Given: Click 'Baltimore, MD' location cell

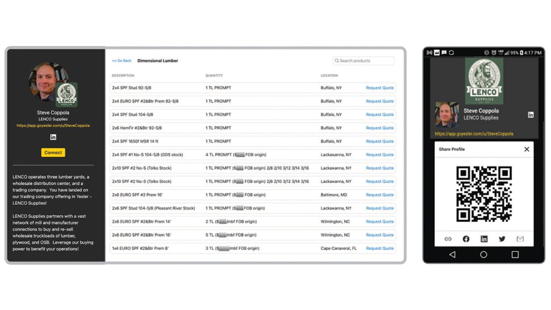Looking at the screenshot, I should pyautogui.click(x=334, y=195).
